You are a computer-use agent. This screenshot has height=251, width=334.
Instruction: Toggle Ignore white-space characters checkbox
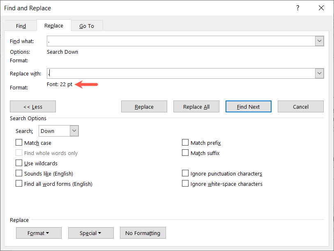185,184
